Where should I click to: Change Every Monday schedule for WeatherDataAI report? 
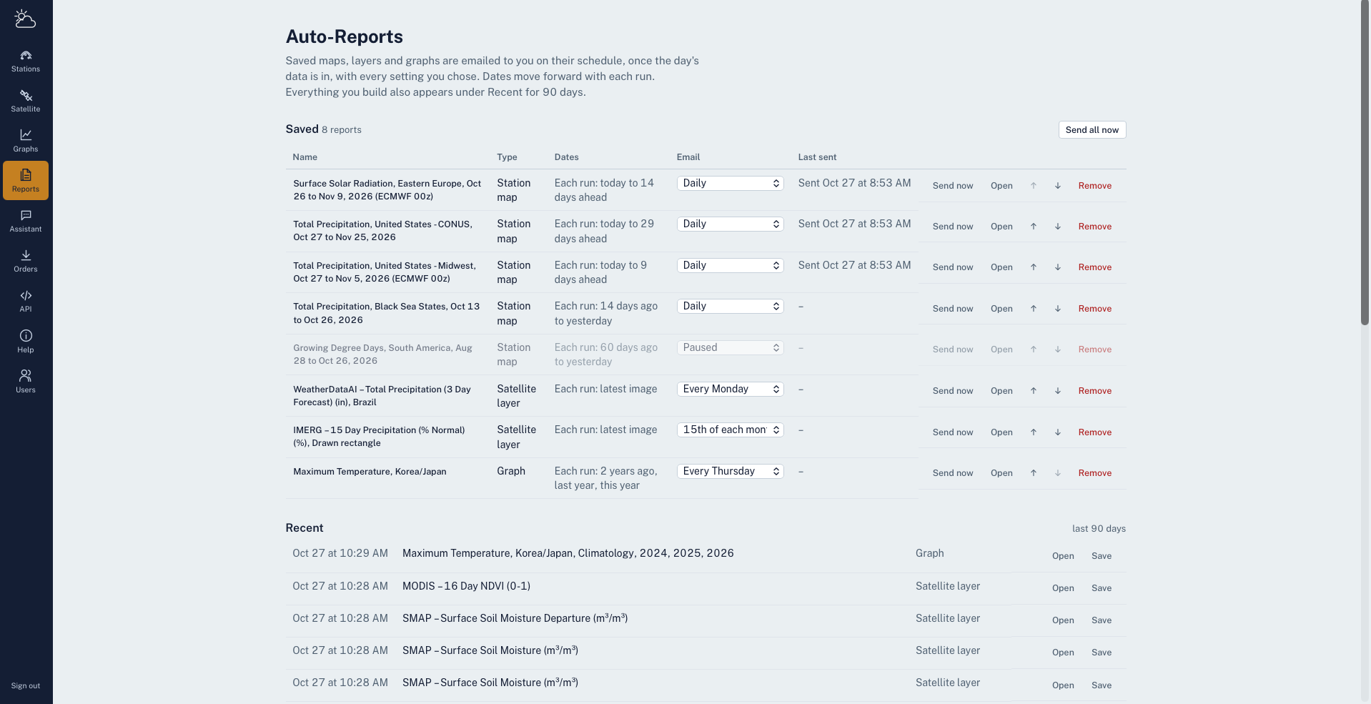[x=730, y=390]
